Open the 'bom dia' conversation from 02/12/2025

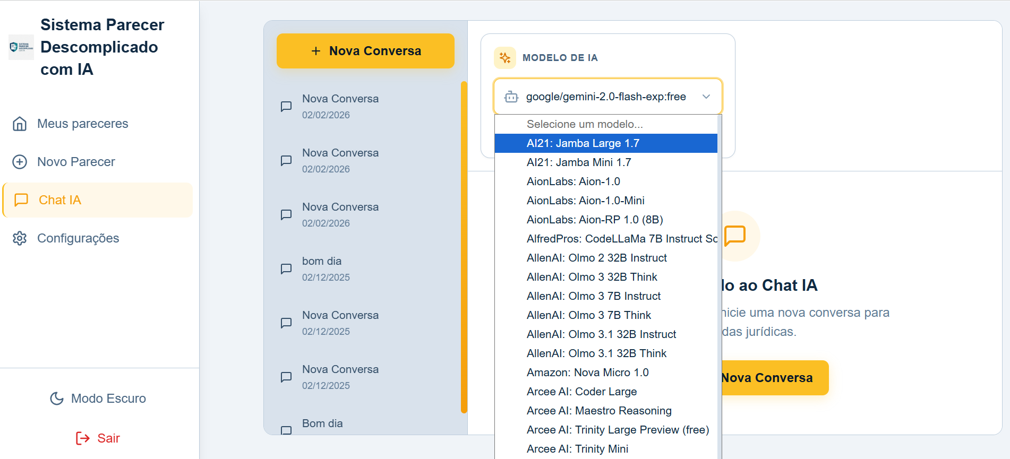click(x=365, y=269)
